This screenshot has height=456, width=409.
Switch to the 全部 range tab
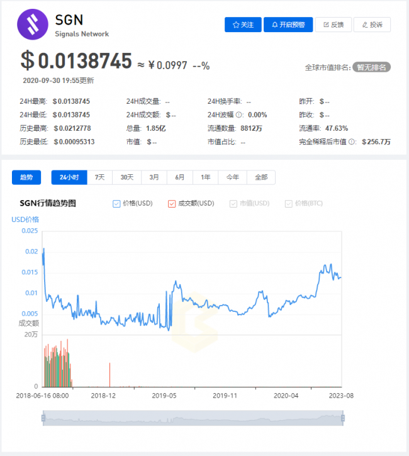[261, 177]
